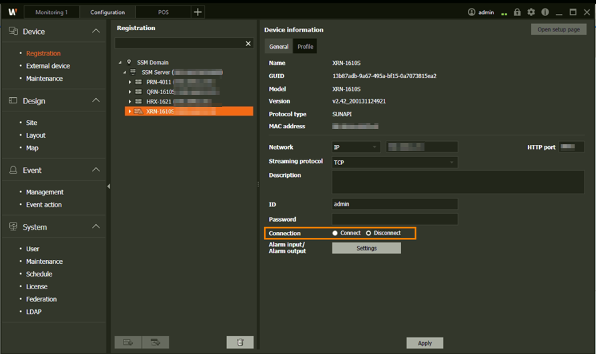Select the Connect radio button
This screenshot has height=354, width=596.
click(335, 233)
